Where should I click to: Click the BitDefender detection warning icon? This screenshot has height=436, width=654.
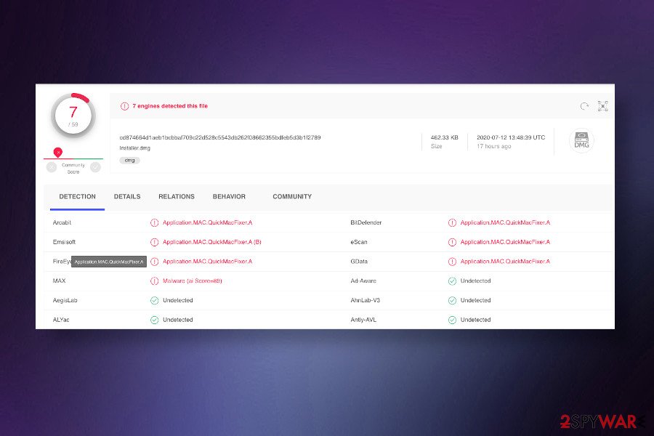click(x=452, y=223)
